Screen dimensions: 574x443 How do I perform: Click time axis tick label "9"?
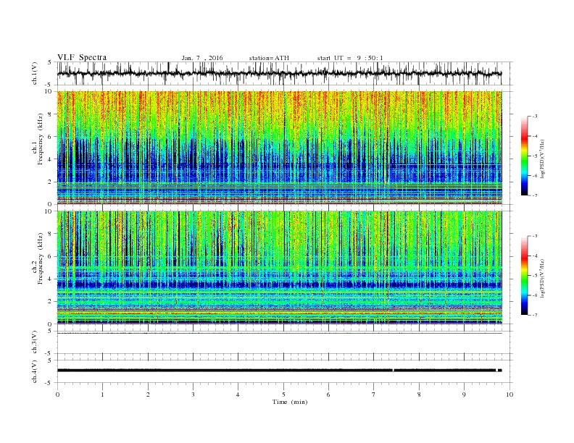(464, 395)
